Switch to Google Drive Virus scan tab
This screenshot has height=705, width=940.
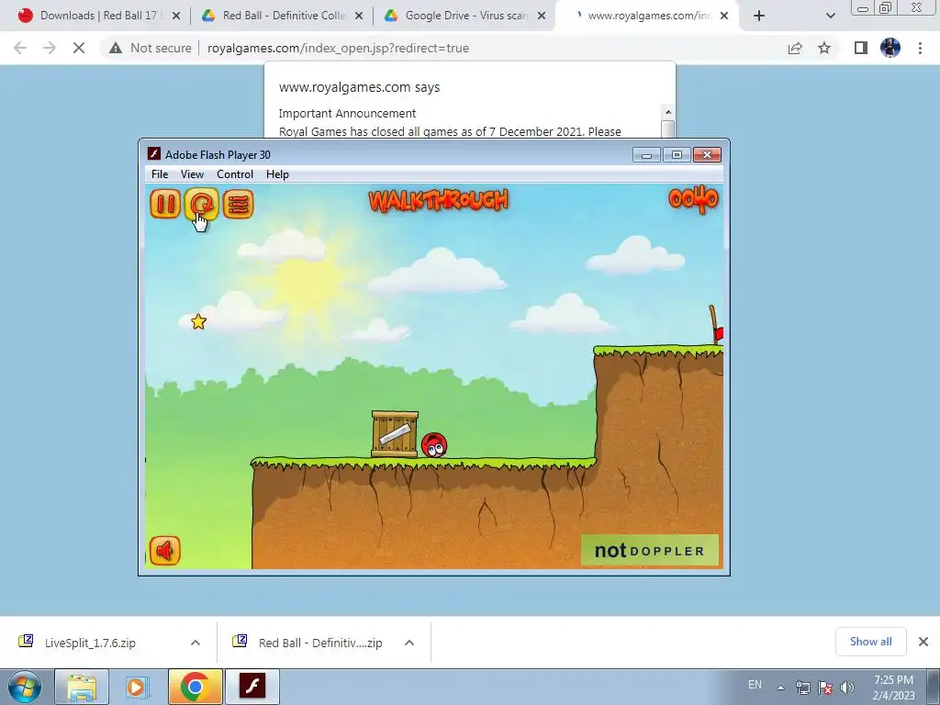pos(464,16)
